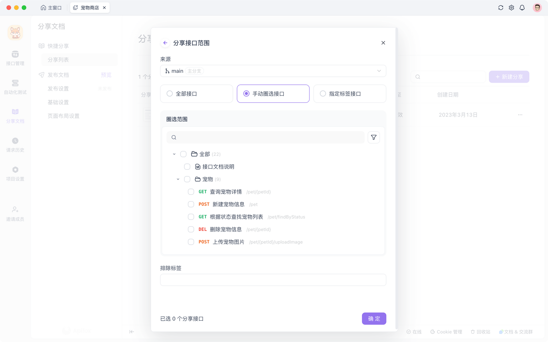Check the 查询宠物详情 checkbox
Viewport: 548px width, 342px height.
tap(191, 192)
